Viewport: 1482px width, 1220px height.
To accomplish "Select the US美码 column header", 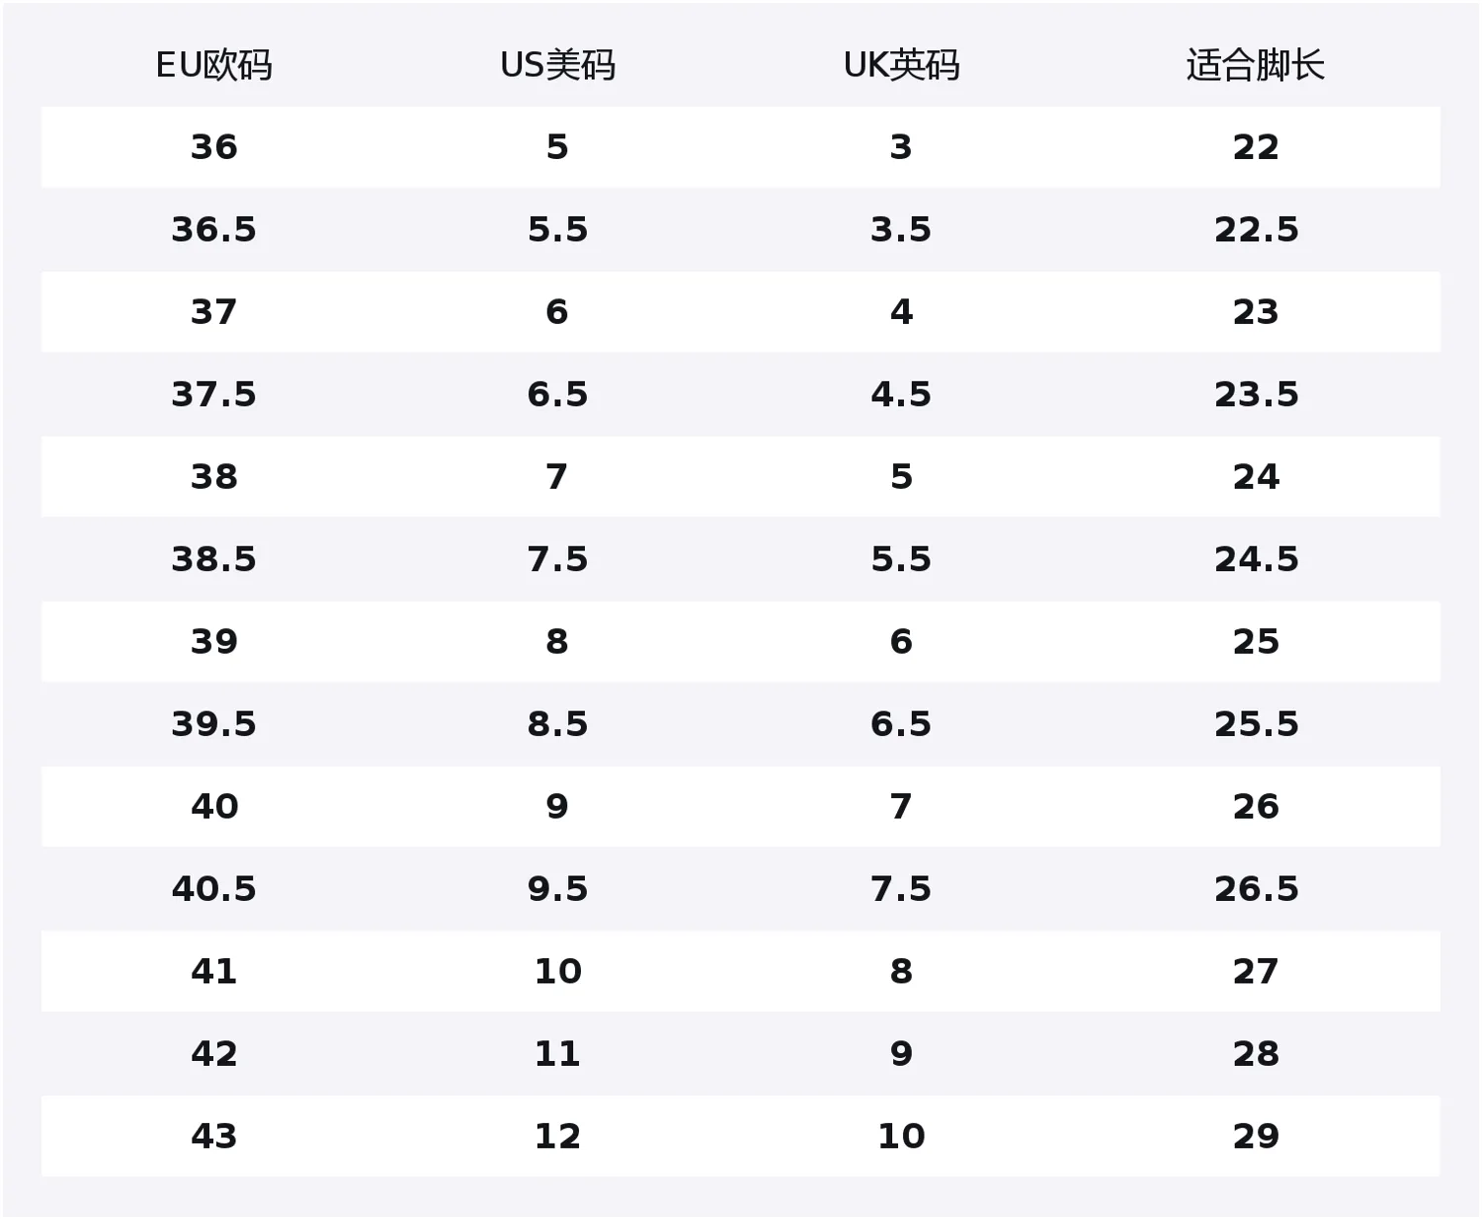I will tap(557, 65).
